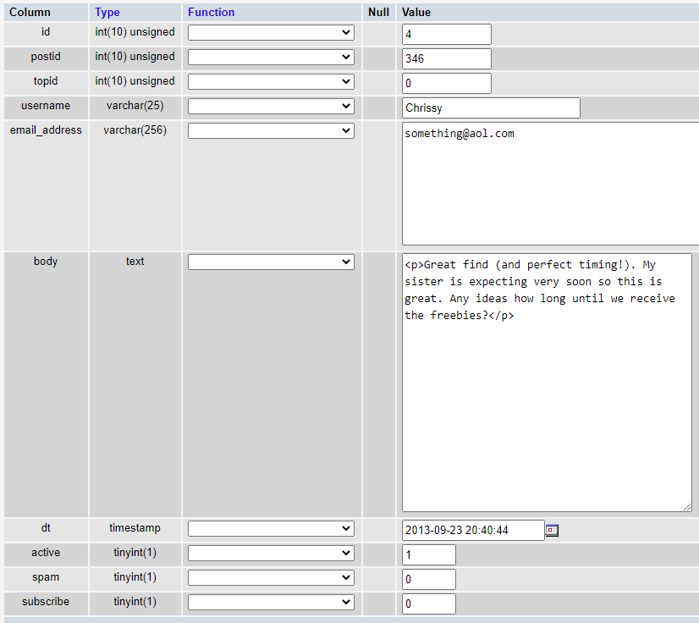Focus the id value field containing 4
Viewport: 699px width, 623px height.
[x=447, y=35]
